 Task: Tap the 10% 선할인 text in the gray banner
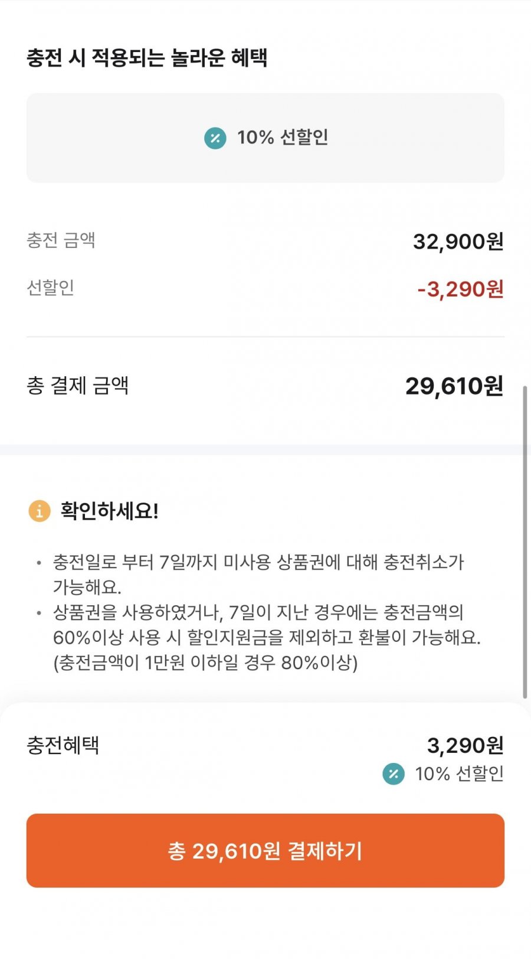tap(282, 138)
